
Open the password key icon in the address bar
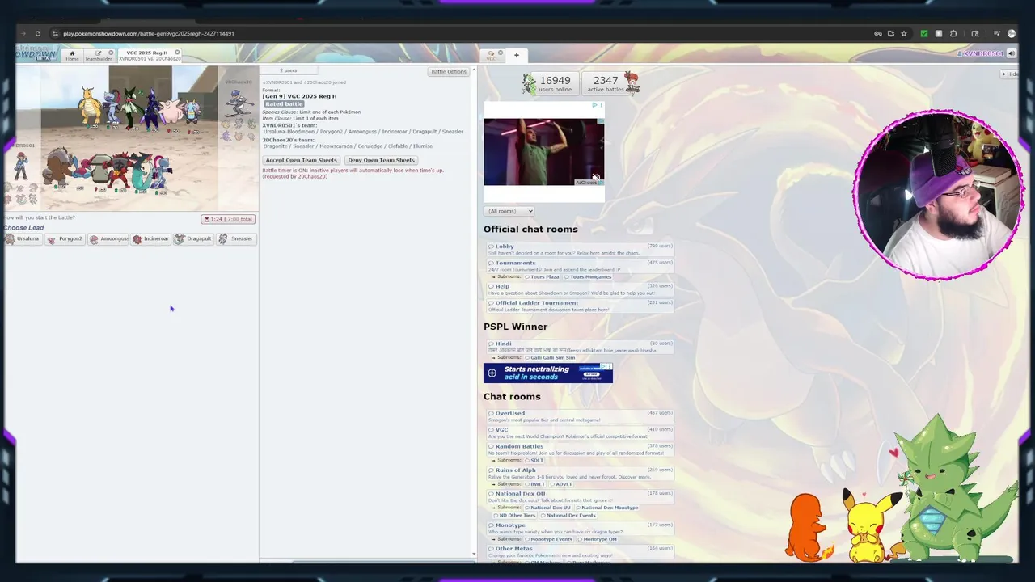(x=878, y=33)
